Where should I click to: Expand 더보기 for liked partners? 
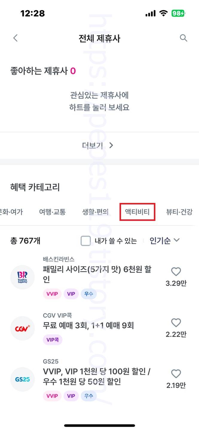point(99,145)
